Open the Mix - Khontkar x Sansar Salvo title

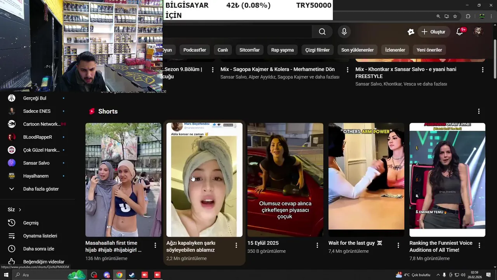coord(406,73)
